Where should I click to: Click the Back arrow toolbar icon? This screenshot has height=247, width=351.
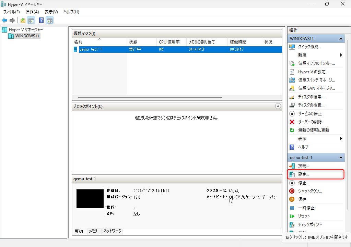point(4,20)
